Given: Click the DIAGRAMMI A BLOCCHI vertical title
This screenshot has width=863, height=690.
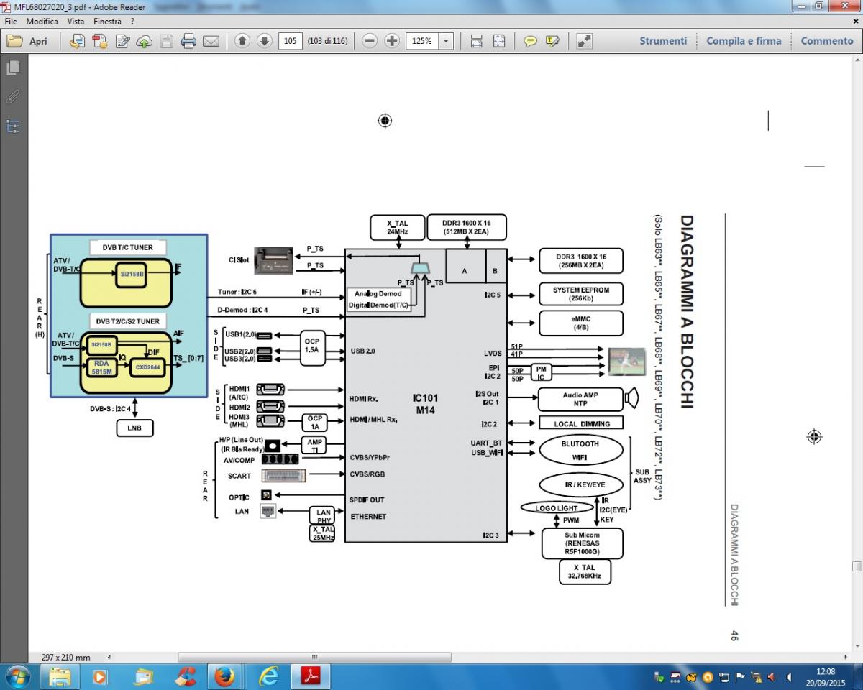Looking at the screenshot, I should point(685,311).
